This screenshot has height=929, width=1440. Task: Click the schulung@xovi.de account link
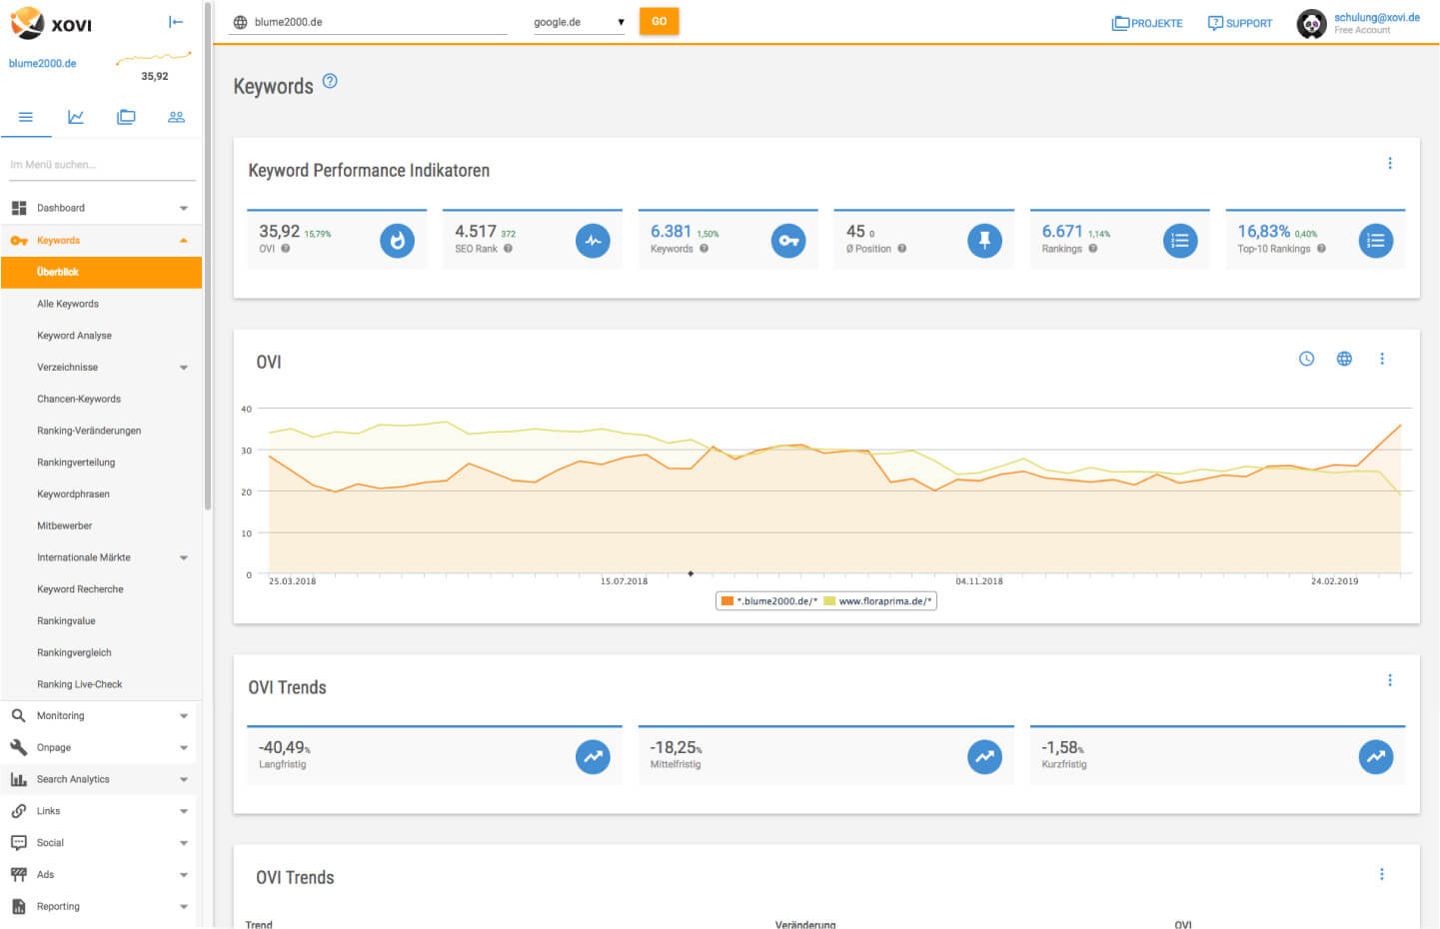[x=1377, y=17]
